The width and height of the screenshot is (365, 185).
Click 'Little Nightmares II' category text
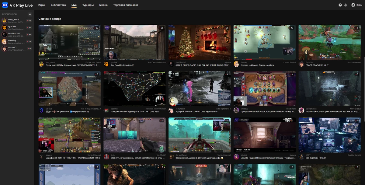(224, 109)
